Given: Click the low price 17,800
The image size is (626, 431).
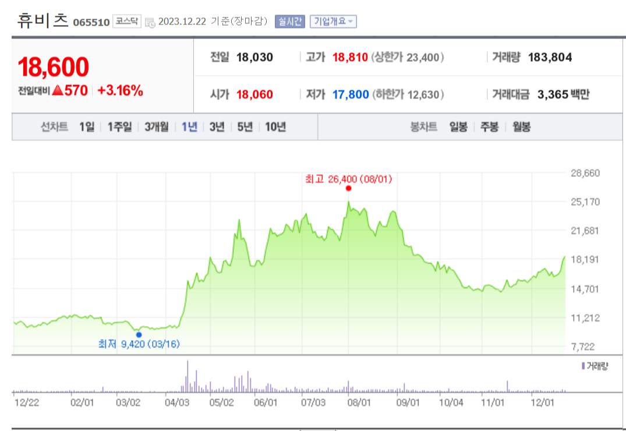Looking at the screenshot, I should coord(351,95).
